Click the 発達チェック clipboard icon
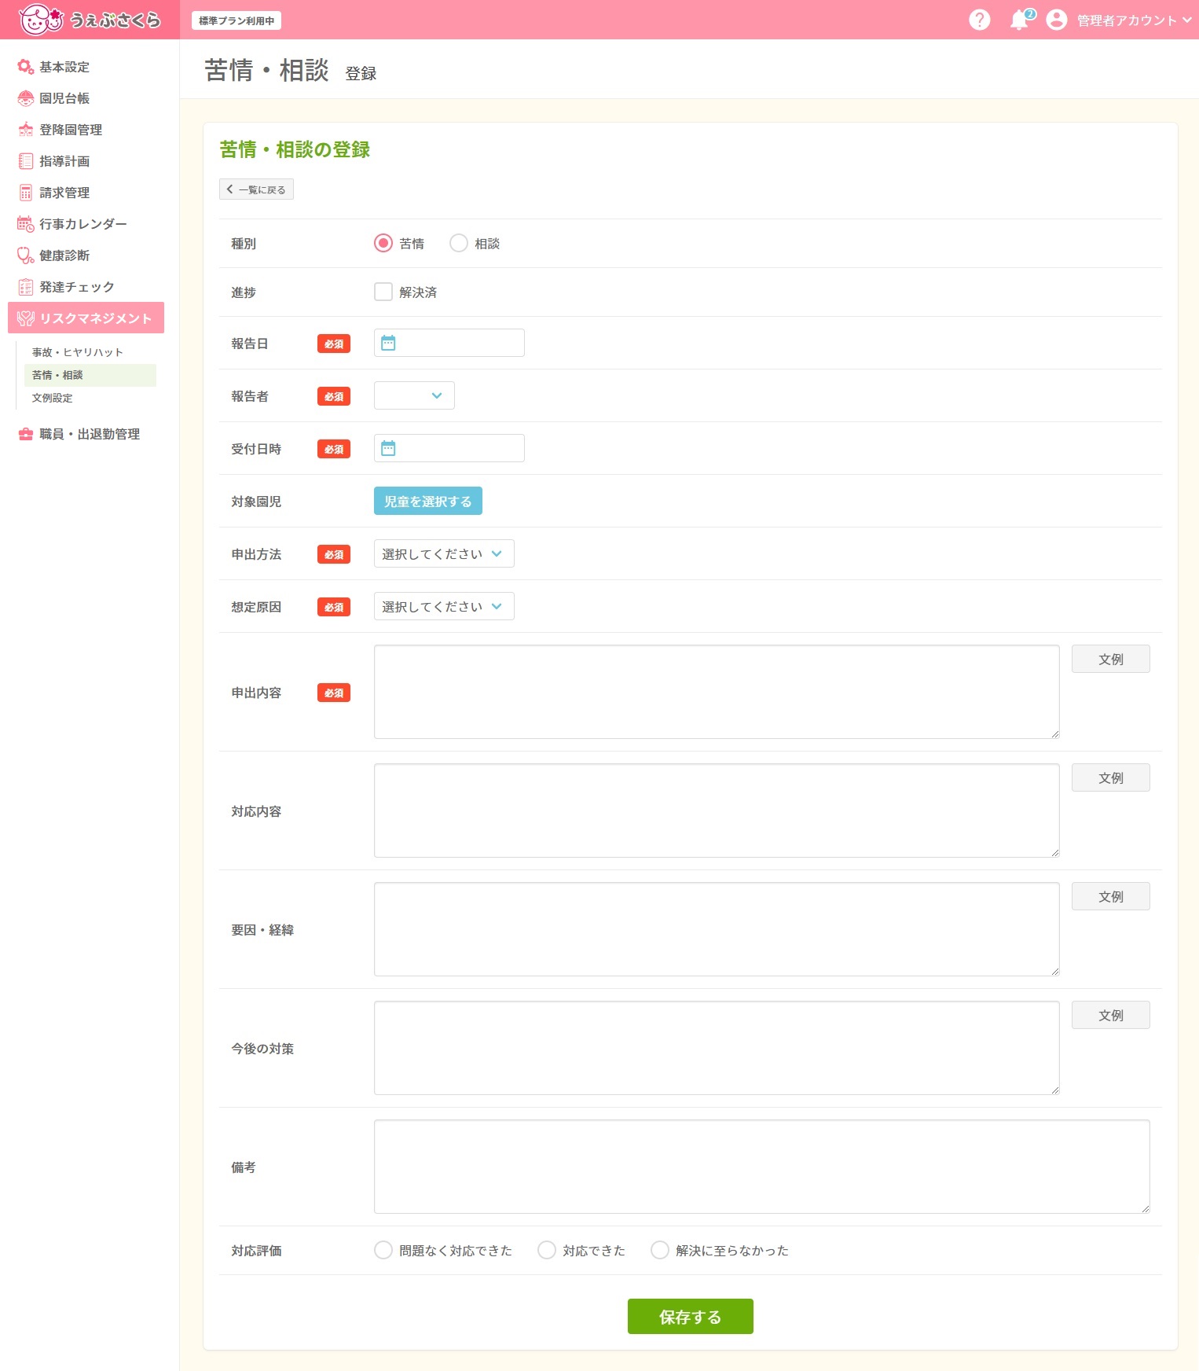This screenshot has width=1199, height=1371. [x=26, y=287]
